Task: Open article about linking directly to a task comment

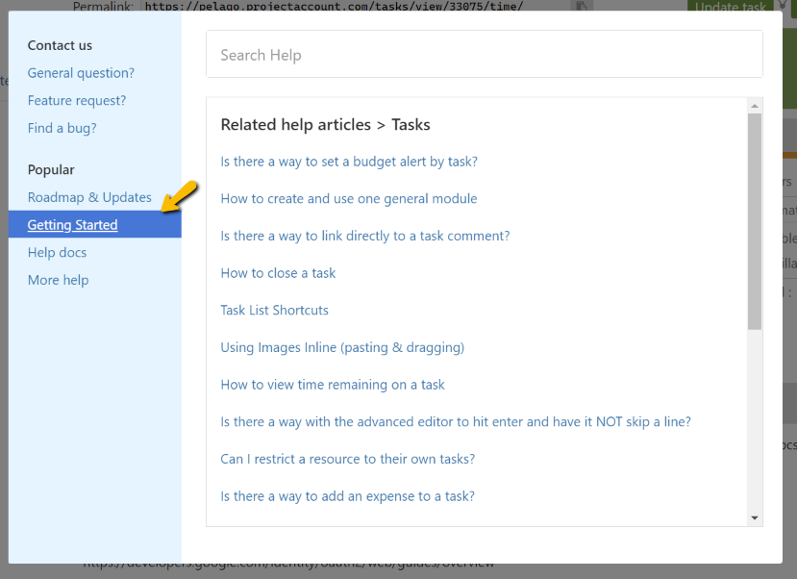Action: [365, 236]
